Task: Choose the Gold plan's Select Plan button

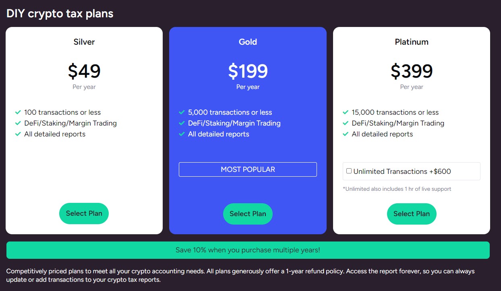Action: pyautogui.click(x=248, y=214)
